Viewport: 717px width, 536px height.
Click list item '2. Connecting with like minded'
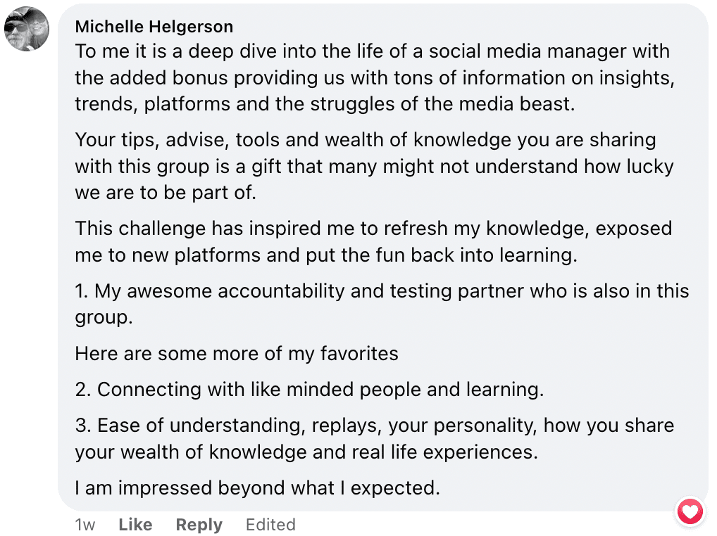[310, 390]
